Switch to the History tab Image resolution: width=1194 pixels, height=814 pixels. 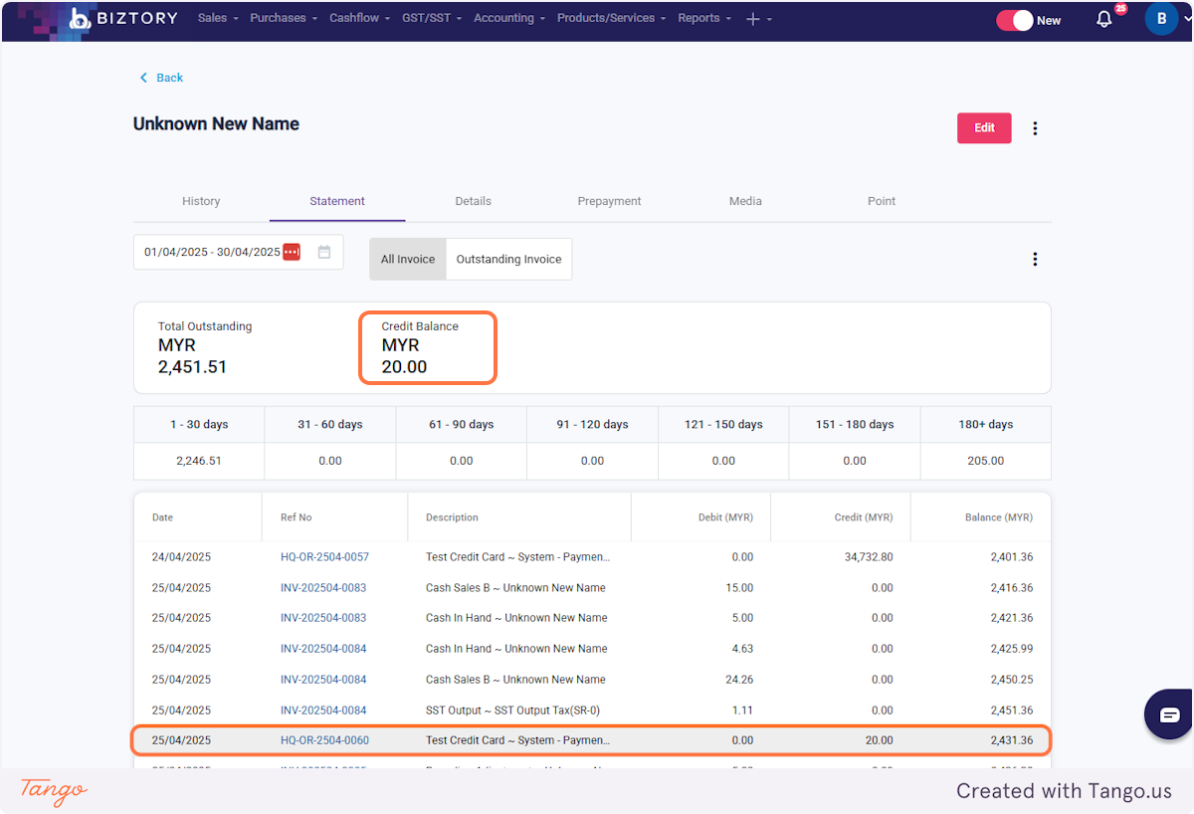201,201
